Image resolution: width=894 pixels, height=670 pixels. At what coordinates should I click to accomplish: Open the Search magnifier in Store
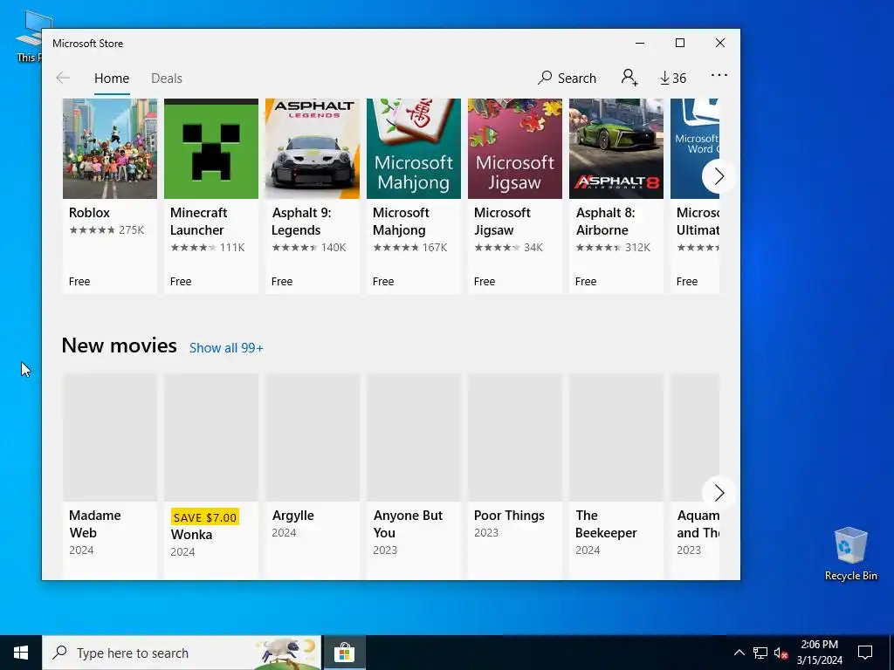tap(567, 78)
